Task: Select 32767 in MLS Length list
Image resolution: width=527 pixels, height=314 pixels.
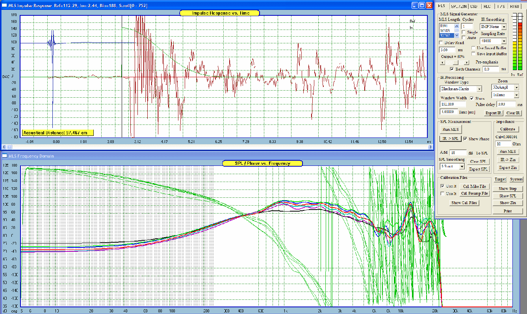Action: (x=446, y=35)
